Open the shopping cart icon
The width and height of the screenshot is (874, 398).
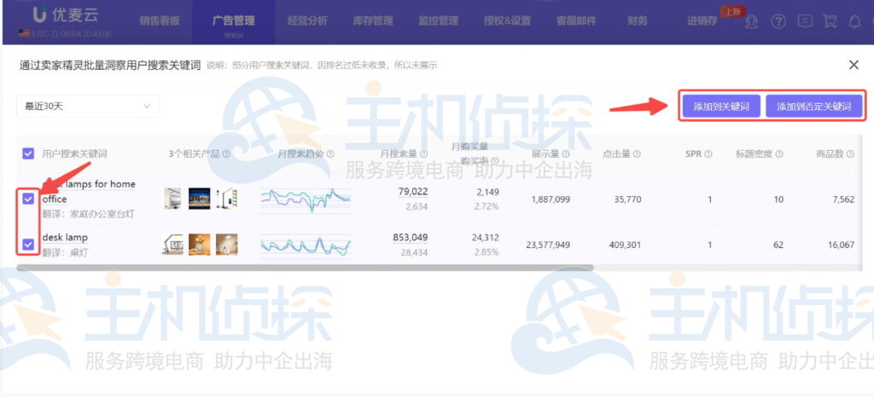point(830,21)
